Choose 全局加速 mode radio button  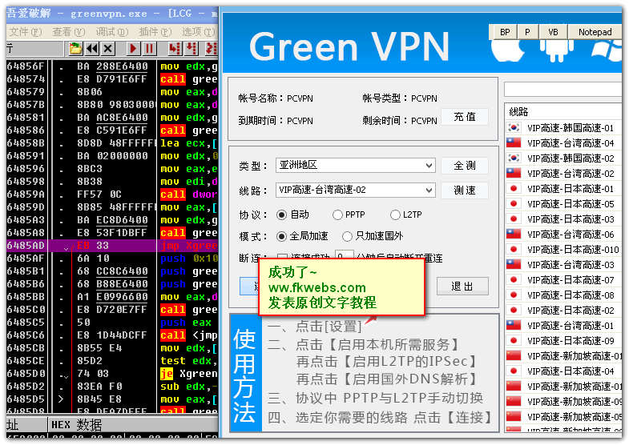tap(281, 236)
